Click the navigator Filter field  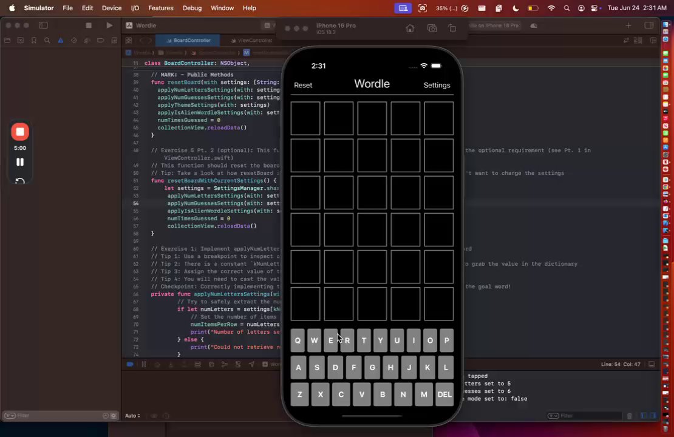[60, 416]
